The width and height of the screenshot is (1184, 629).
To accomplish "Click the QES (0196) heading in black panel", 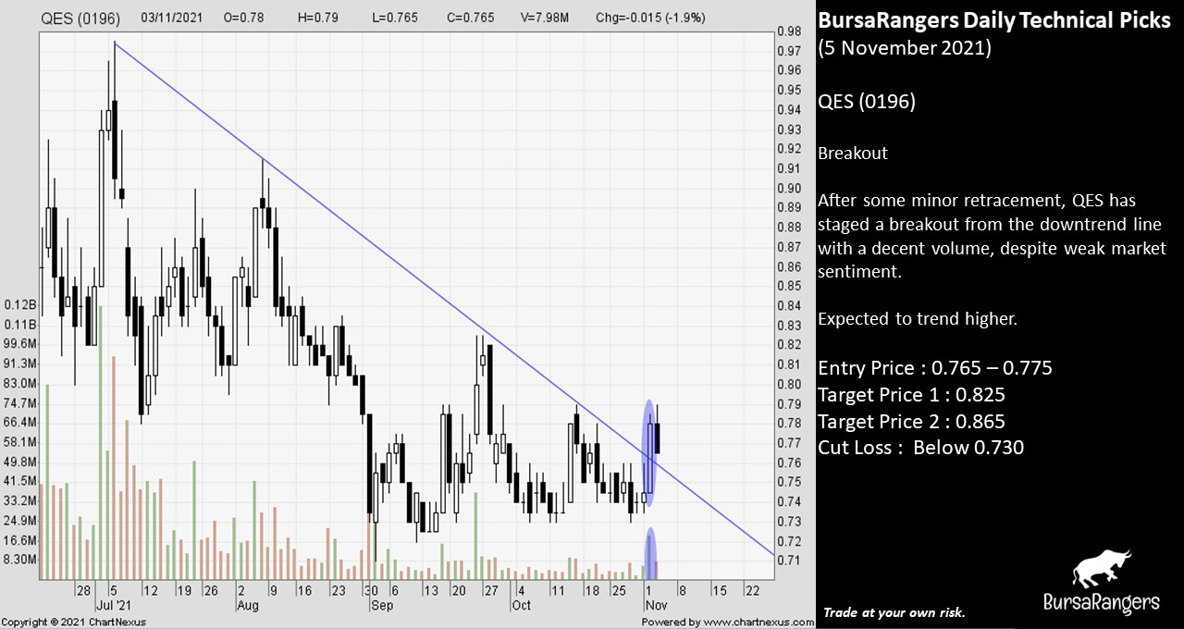I will click(867, 102).
